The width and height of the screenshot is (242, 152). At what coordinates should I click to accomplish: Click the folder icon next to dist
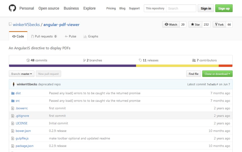13,93
